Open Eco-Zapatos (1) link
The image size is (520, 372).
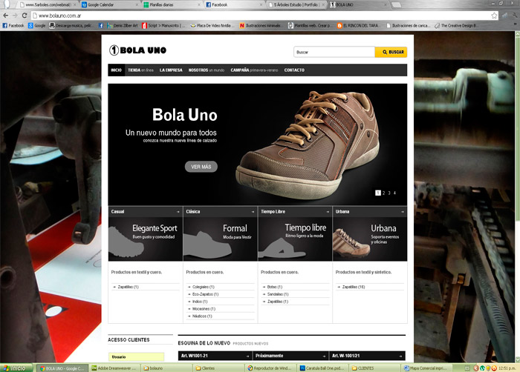tap(205, 294)
